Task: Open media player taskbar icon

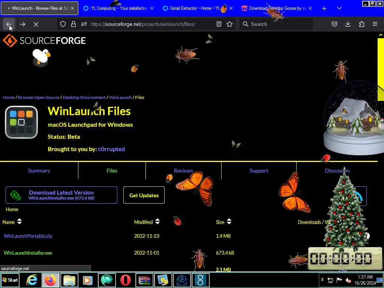Action: pyautogui.click(x=88, y=280)
